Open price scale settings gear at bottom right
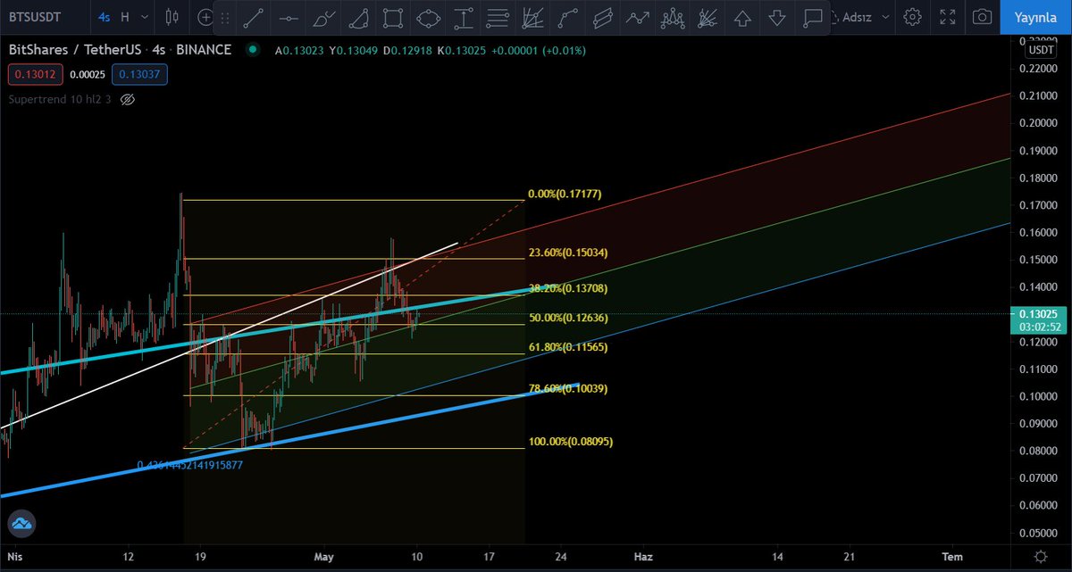This screenshot has width=1072, height=572. 1041,556
